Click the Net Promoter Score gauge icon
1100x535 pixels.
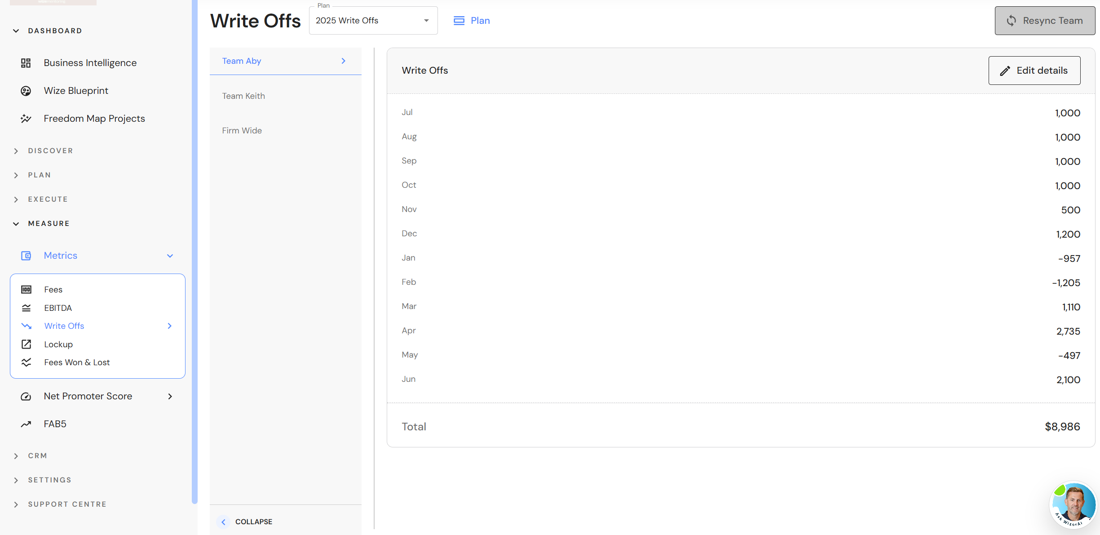pos(26,396)
